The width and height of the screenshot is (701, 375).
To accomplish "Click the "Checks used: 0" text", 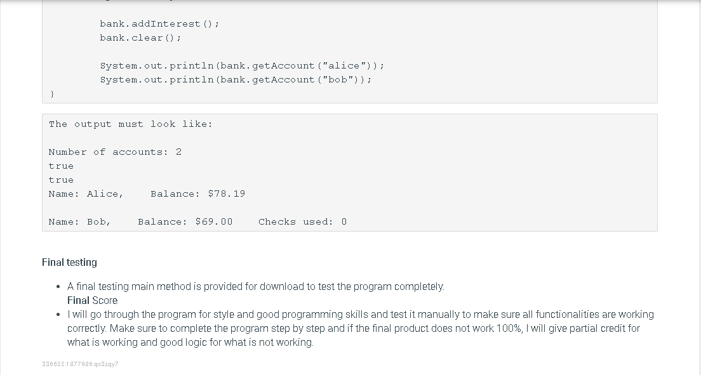I will click(302, 221).
